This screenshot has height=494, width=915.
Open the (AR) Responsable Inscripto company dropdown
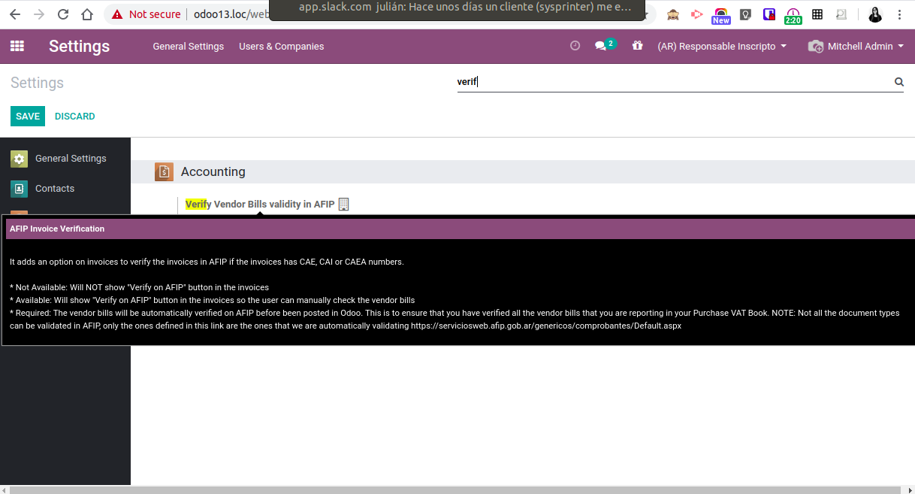coord(722,46)
